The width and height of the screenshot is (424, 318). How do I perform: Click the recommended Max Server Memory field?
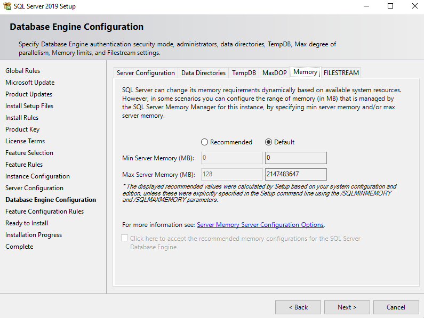coord(231,174)
